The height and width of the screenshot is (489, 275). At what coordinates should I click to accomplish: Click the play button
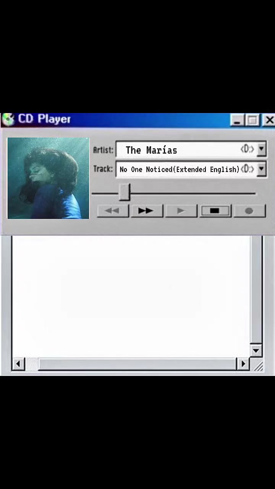pos(181,211)
